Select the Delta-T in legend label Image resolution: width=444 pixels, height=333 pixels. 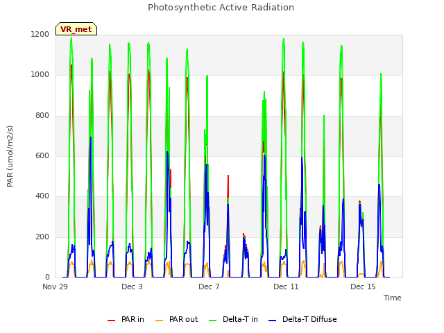tap(240, 319)
